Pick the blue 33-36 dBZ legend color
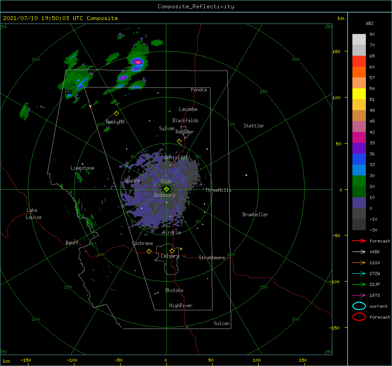This screenshot has height=366, width=392. click(x=359, y=159)
